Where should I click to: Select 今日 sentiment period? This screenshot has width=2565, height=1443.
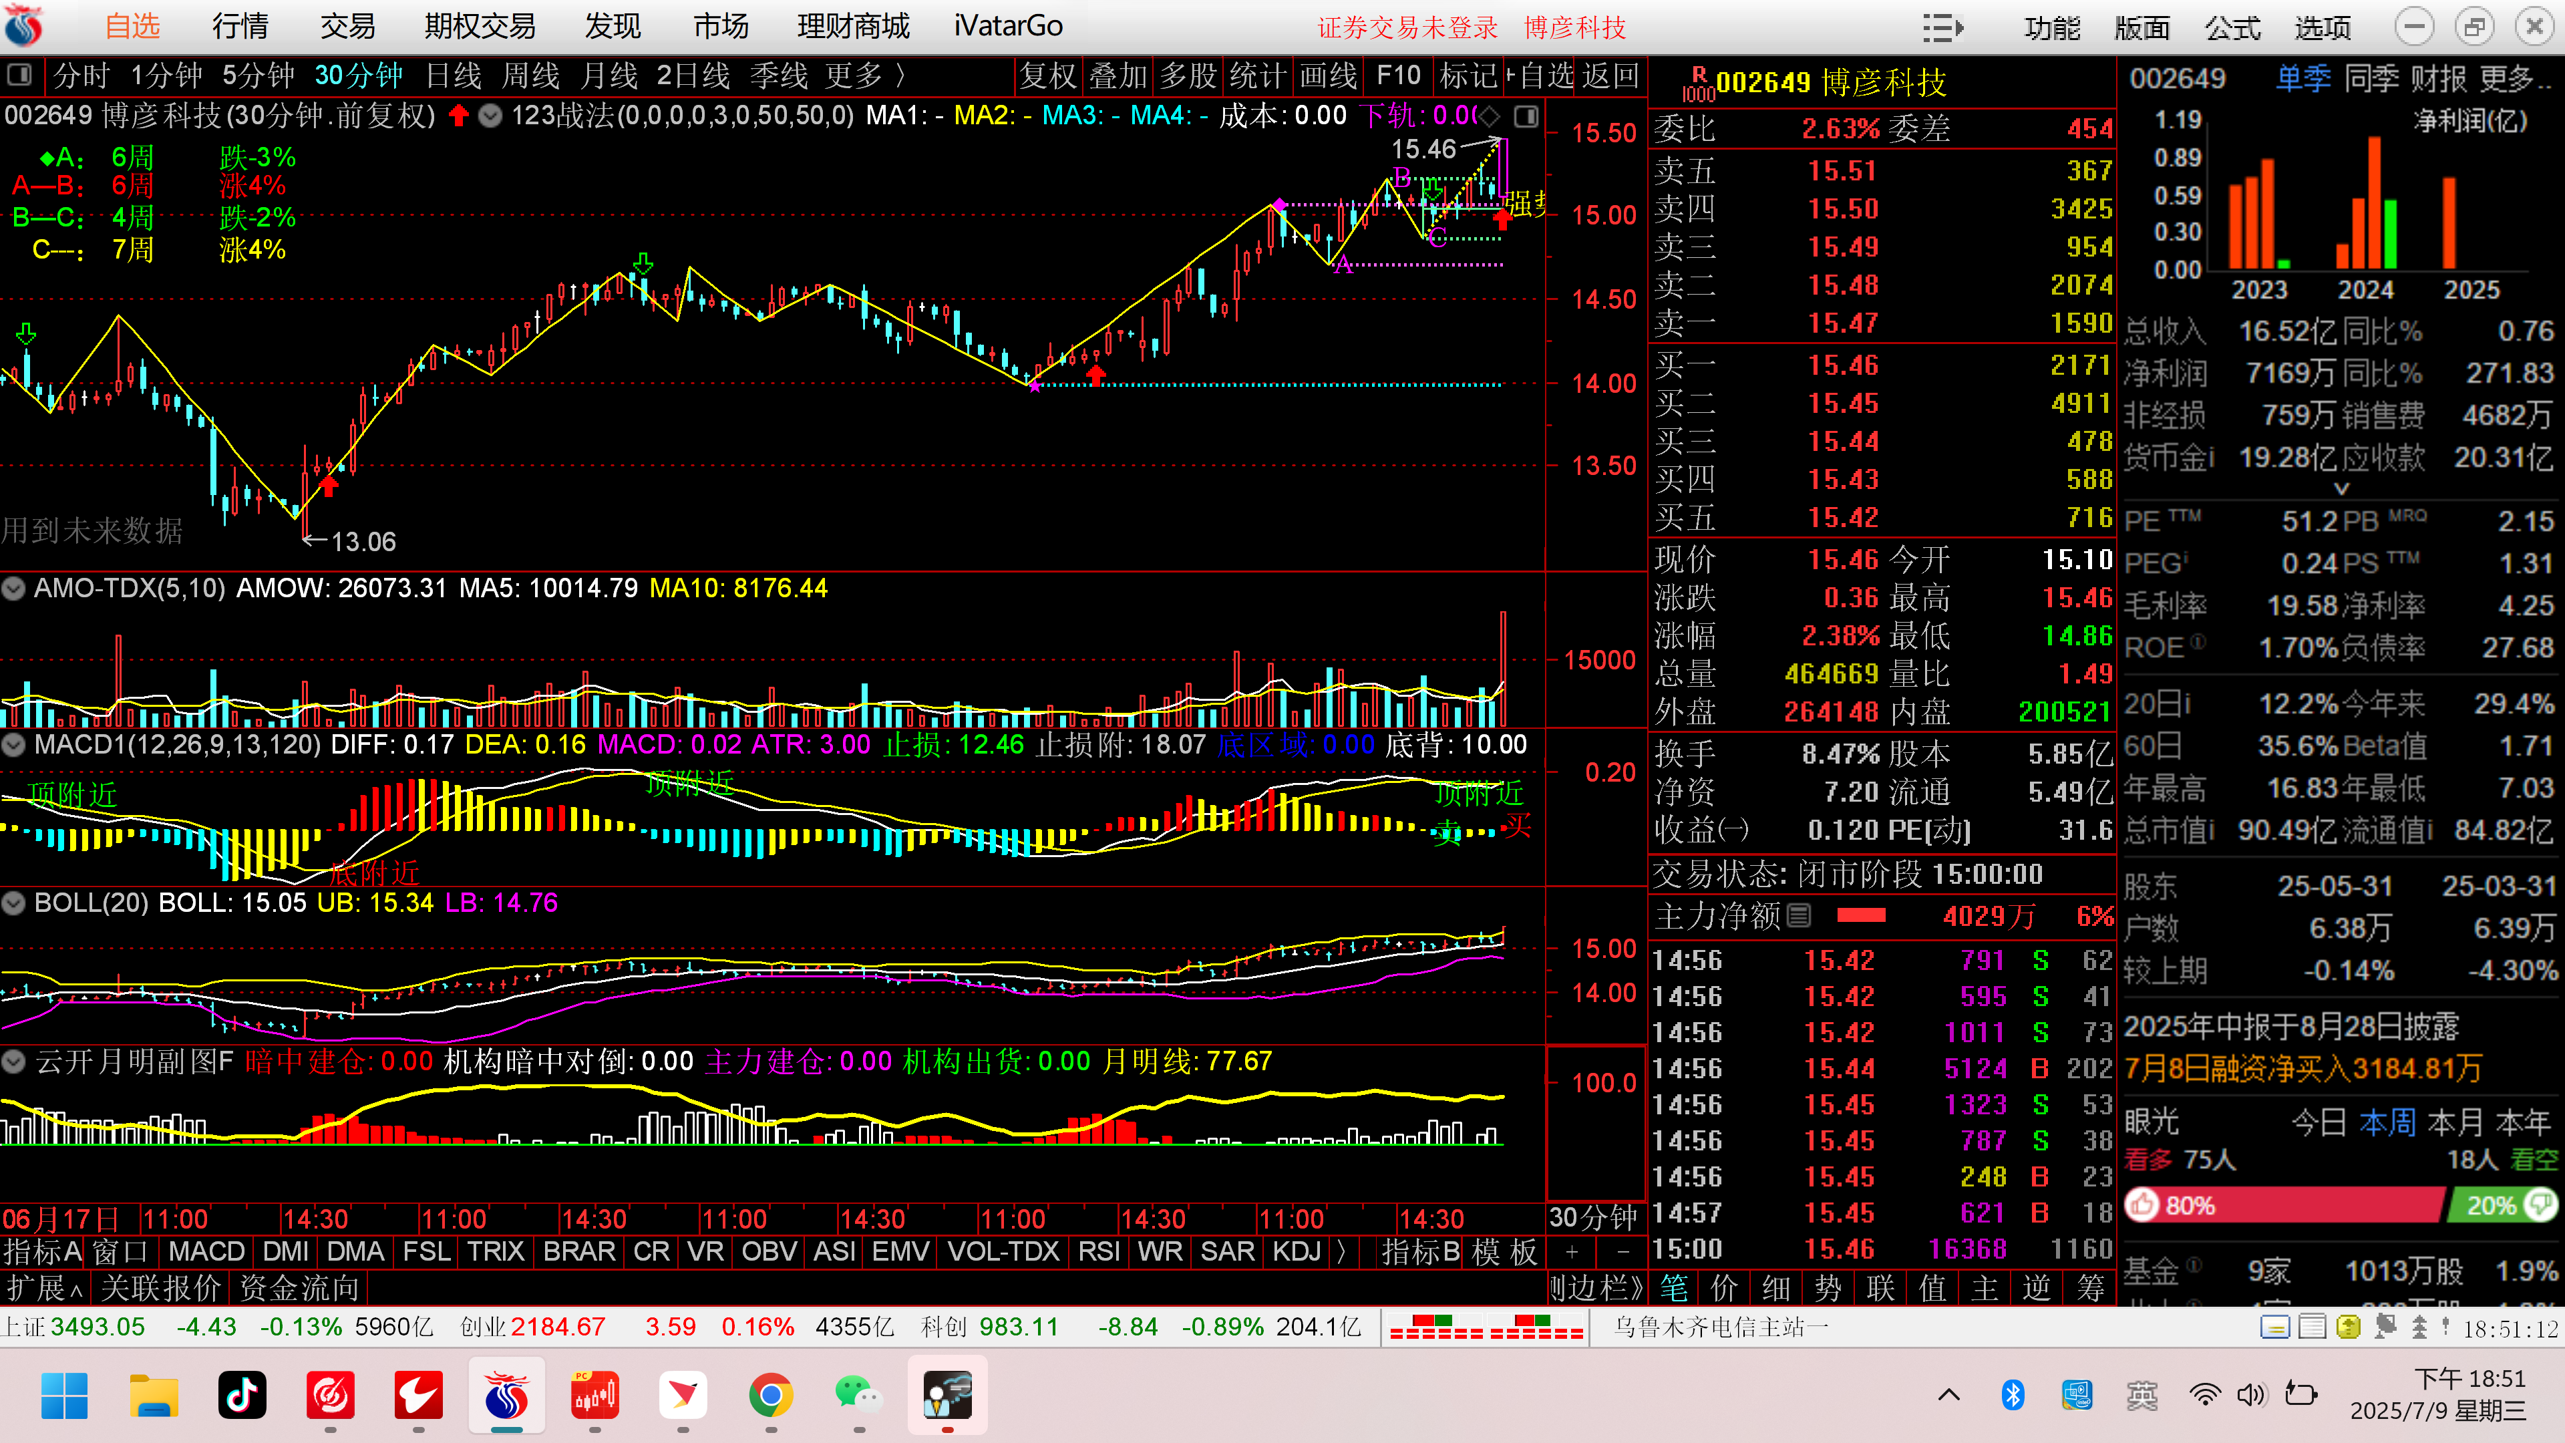(2319, 1123)
